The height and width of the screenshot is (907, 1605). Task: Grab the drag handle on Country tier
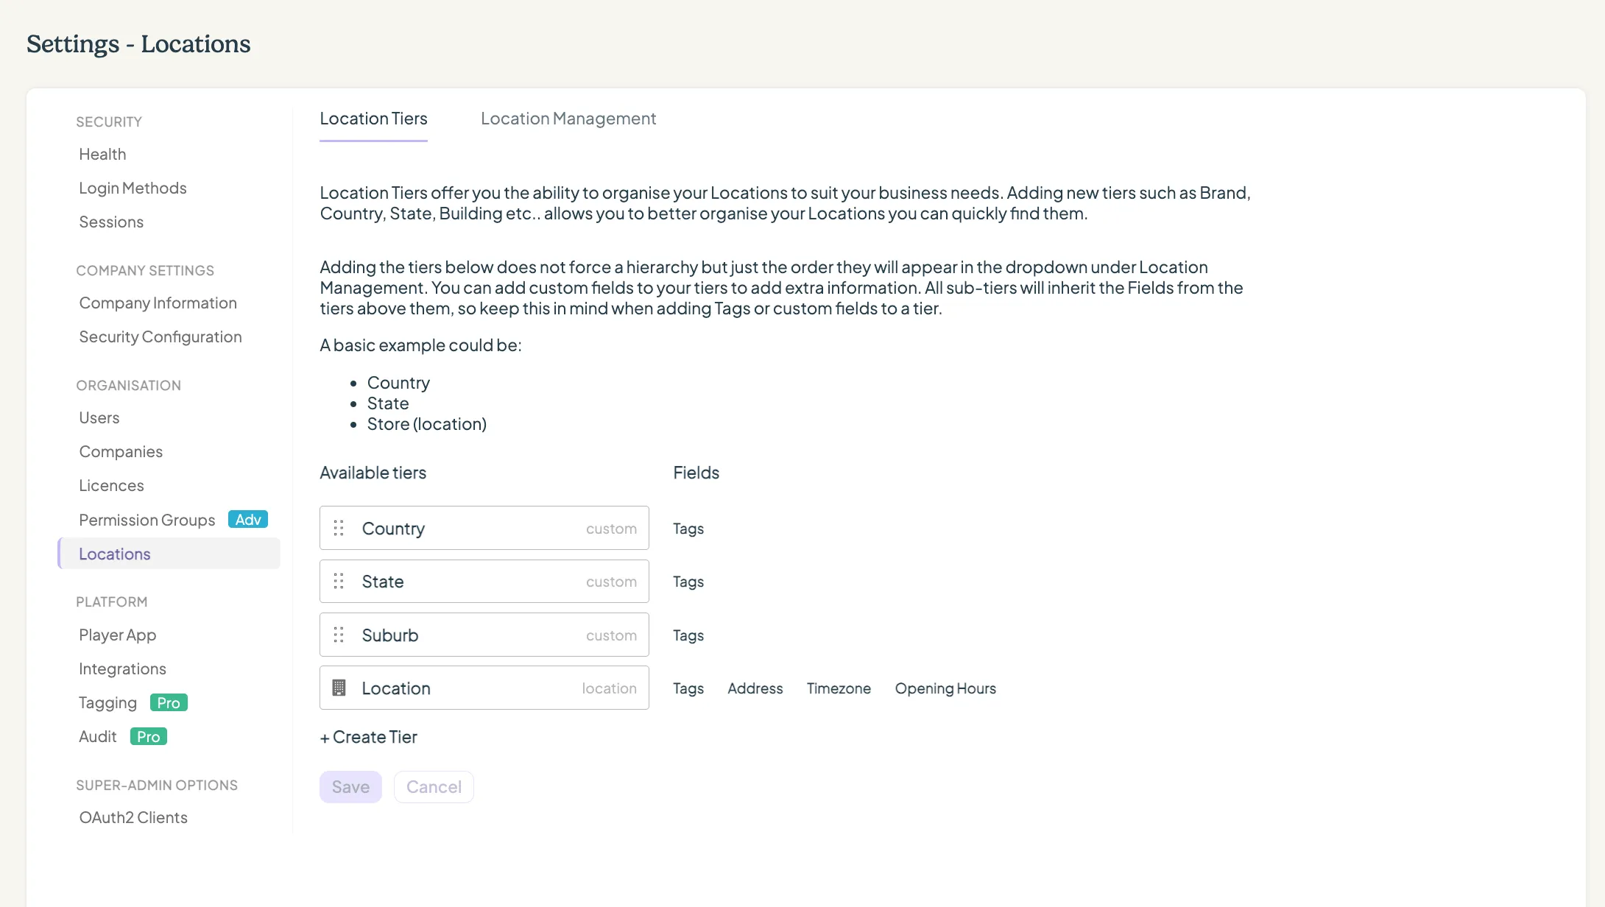point(339,528)
